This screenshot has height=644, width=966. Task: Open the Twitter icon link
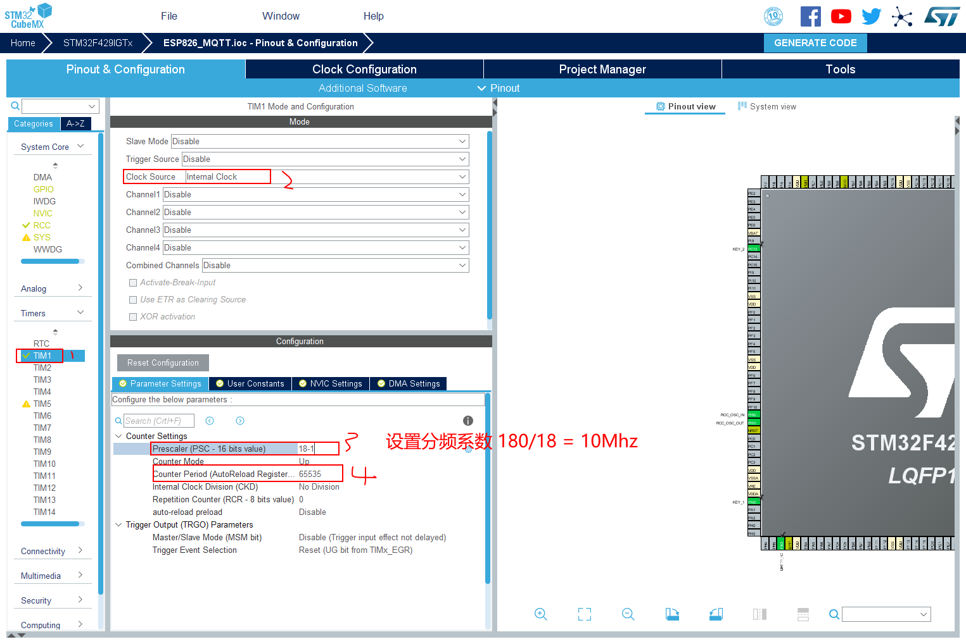(x=872, y=16)
